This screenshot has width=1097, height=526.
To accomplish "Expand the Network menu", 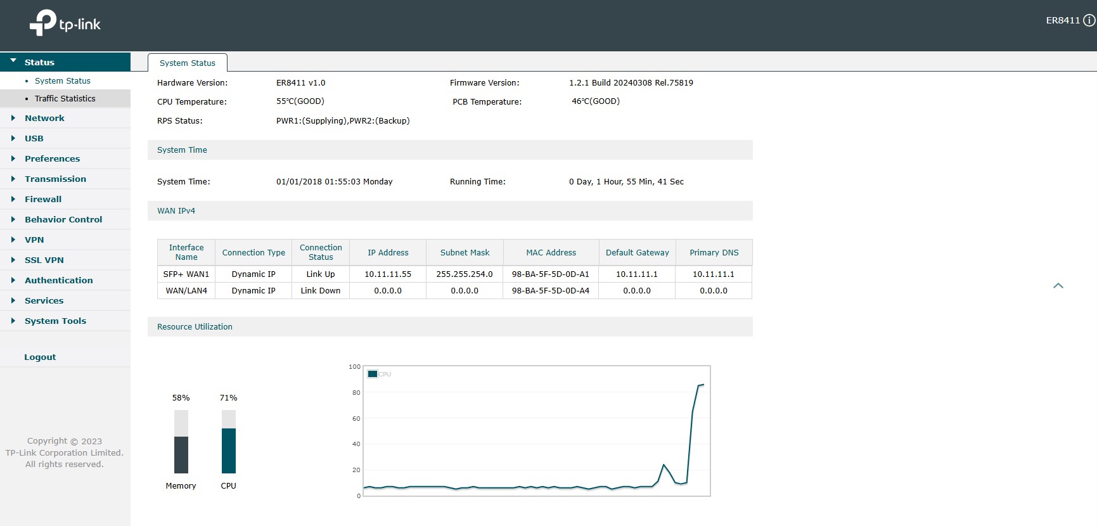I will point(44,118).
